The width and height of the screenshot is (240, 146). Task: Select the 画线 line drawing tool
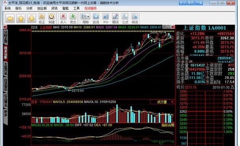pos(115,19)
